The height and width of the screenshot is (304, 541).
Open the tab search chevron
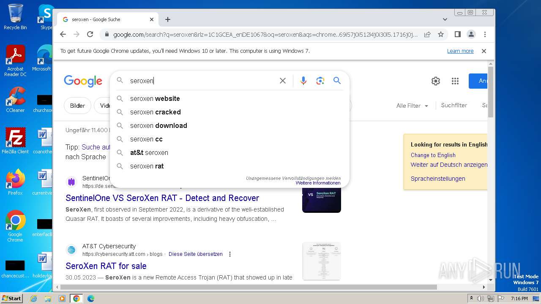coord(445,19)
